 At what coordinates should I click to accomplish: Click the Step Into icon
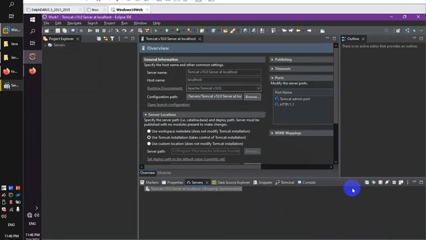[117, 31]
